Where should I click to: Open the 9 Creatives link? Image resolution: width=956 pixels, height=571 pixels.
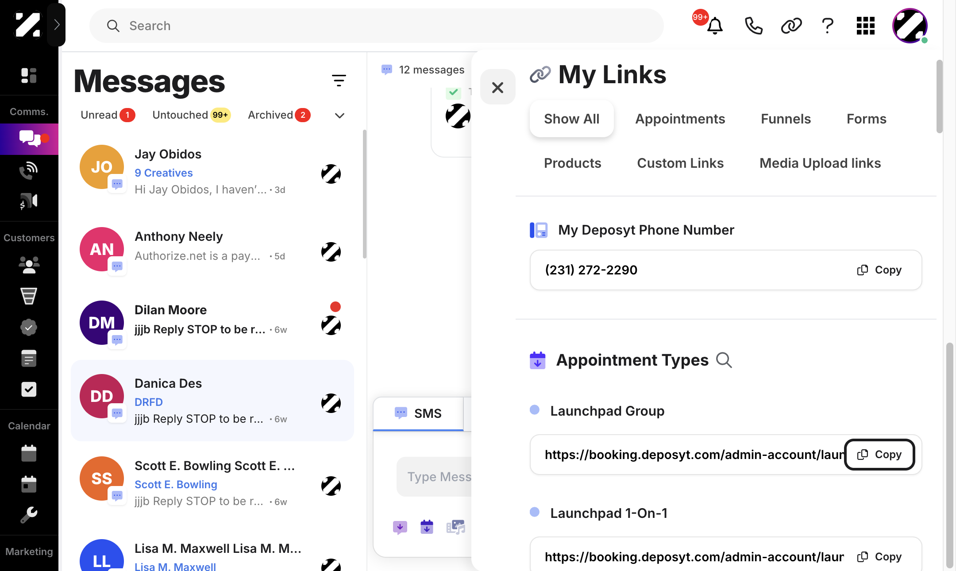coord(164,173)
